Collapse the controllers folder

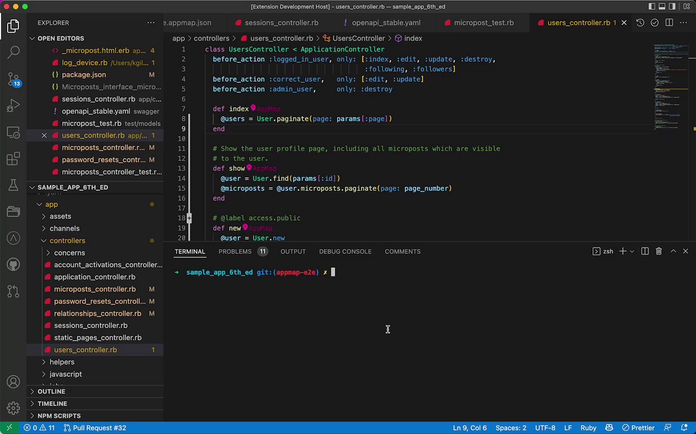point(67,241)
